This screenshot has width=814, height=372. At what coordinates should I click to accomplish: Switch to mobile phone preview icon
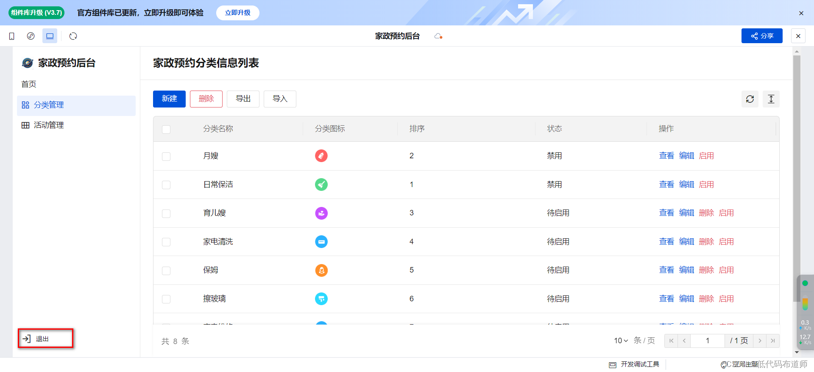12,36
